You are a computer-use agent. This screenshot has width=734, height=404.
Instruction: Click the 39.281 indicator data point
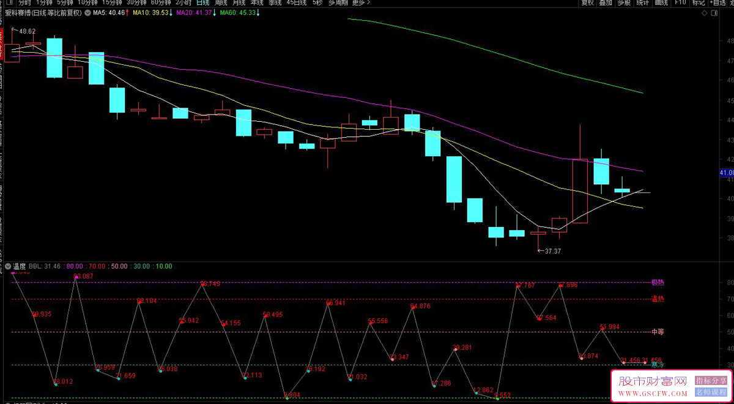[x=462, y=348]
